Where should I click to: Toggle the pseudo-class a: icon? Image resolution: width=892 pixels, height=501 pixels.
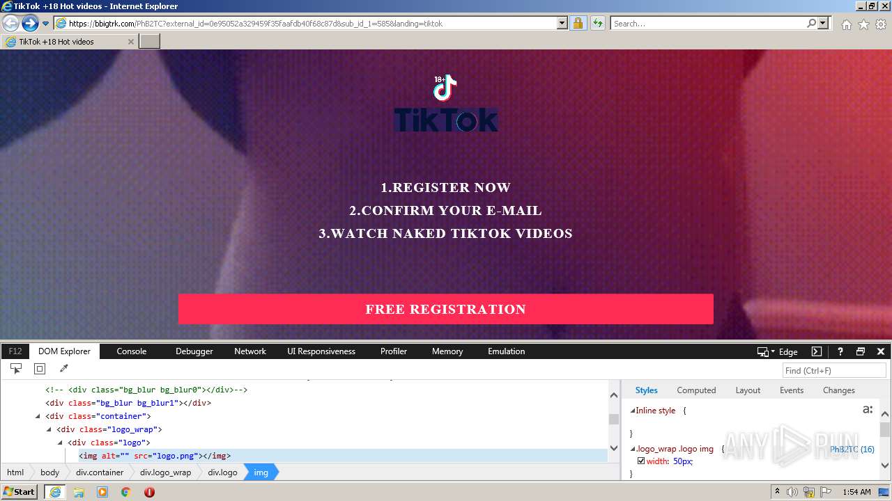tap(868, 410)
